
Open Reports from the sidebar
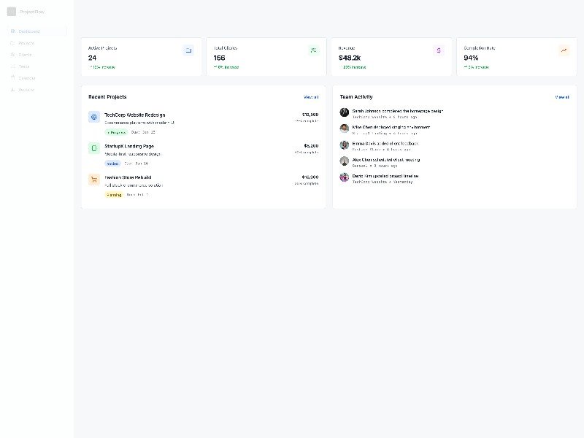[x=26, y=90]
